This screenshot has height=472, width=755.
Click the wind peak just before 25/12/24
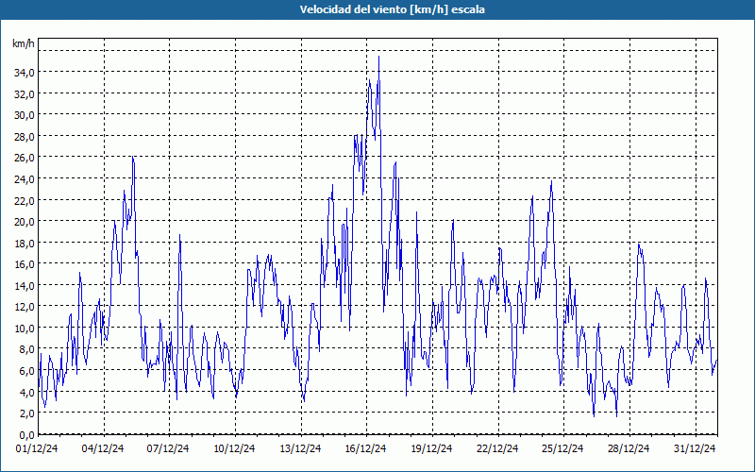pyautogui.click(x=551, y=181)
